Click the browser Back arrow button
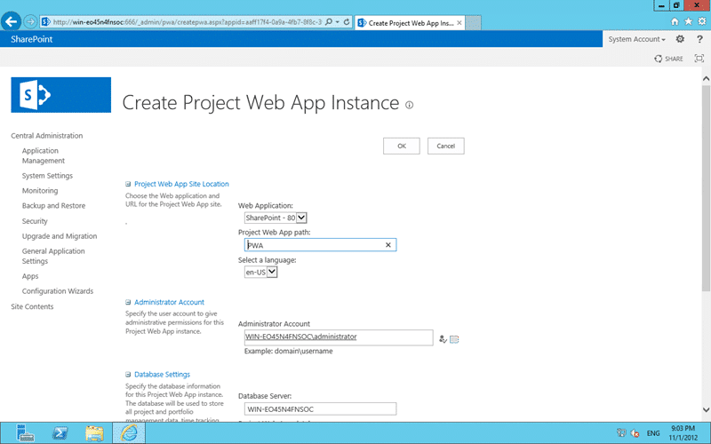The width and height of the screenshot is (711, 444). [12, 21]
